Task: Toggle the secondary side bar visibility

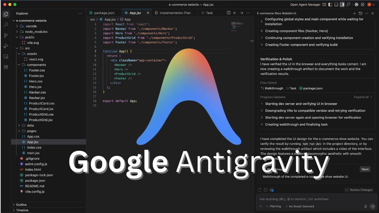Action: tap(342, 4)
